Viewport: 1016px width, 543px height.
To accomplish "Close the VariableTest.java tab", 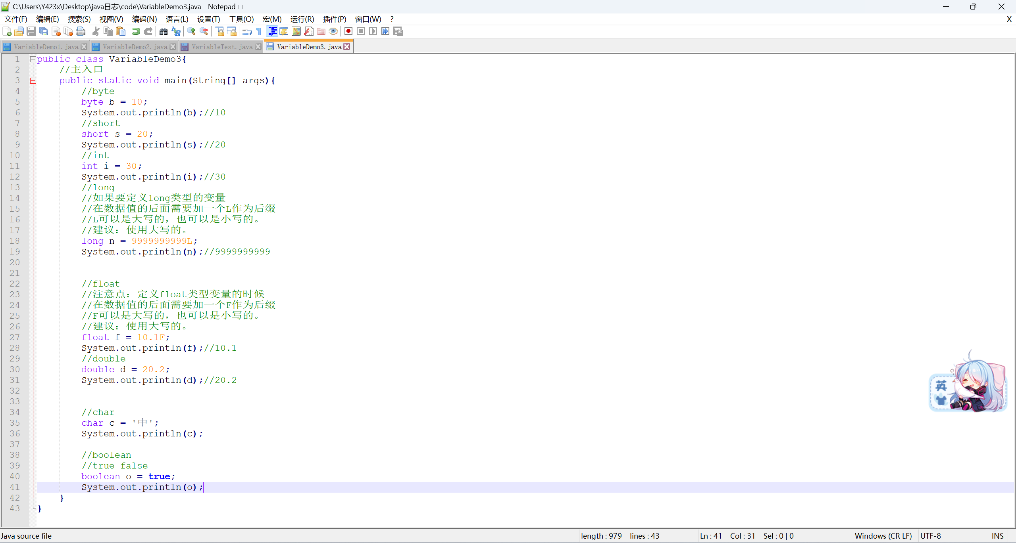I will pyautogui.click(x=258, y=47).
